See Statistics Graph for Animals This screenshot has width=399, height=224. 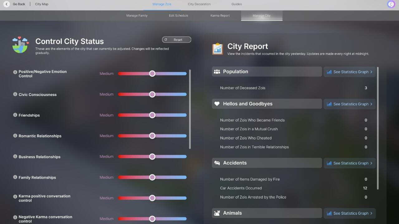pyautogui.click(x=349, y=213)
